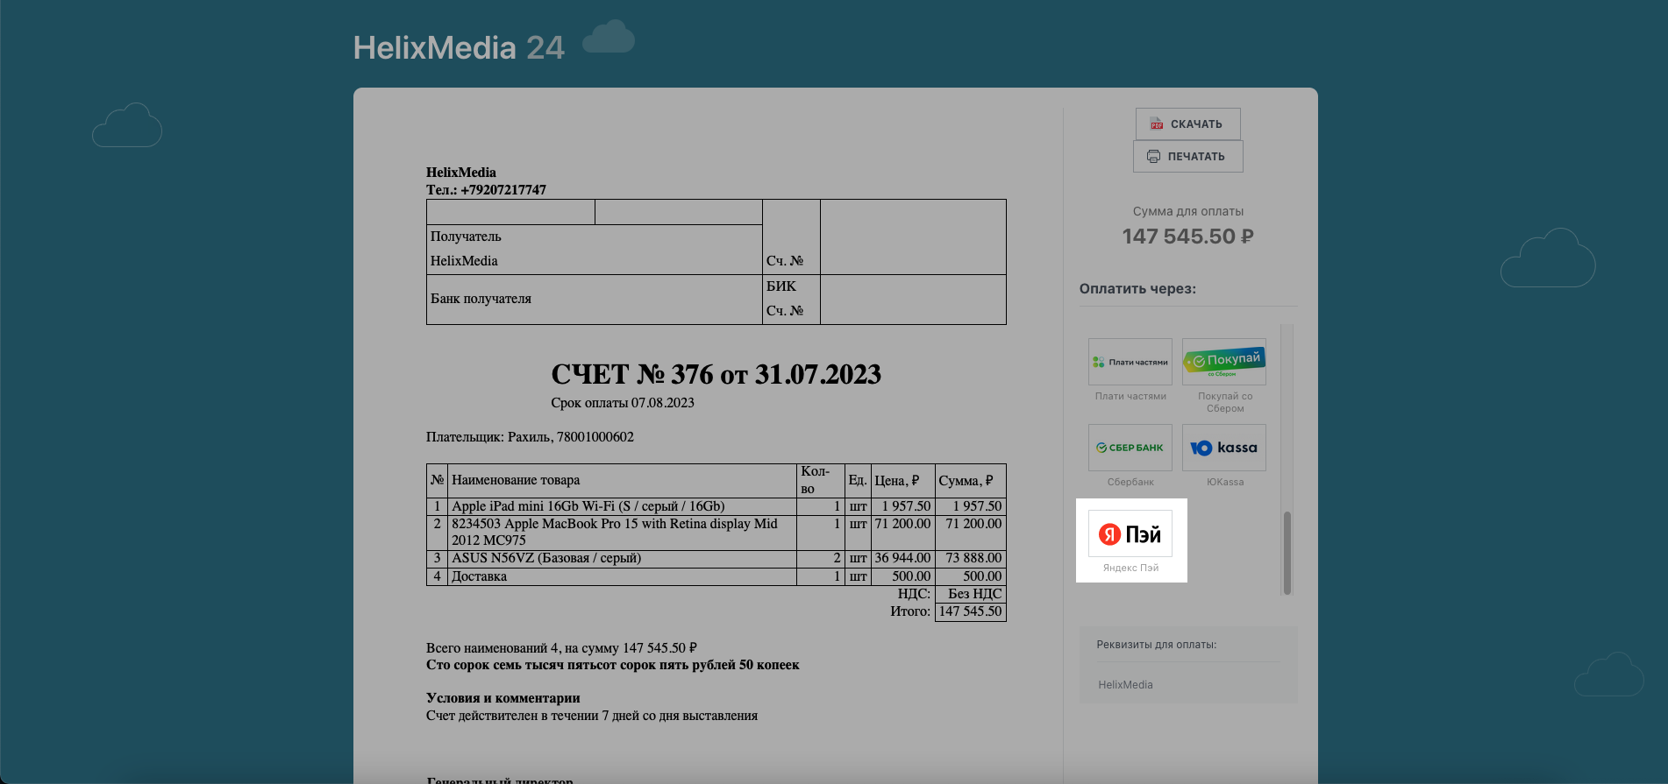
Task: Click the HelixMedia 24 header logo text
Action: 459,48
